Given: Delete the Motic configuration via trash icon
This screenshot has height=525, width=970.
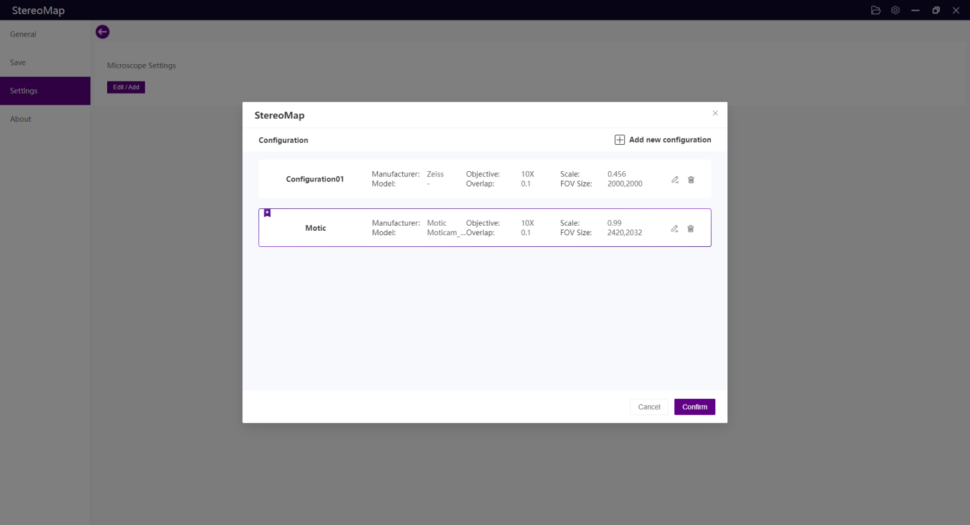Looking at the screenshot, I should (x=690, y=229).
